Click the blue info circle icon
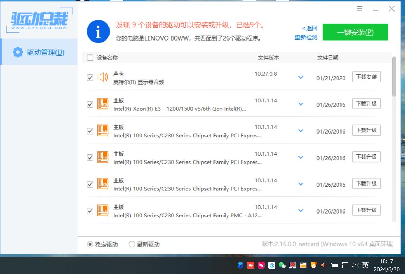Viewport: 405px width, 274px height. point(98,31)
